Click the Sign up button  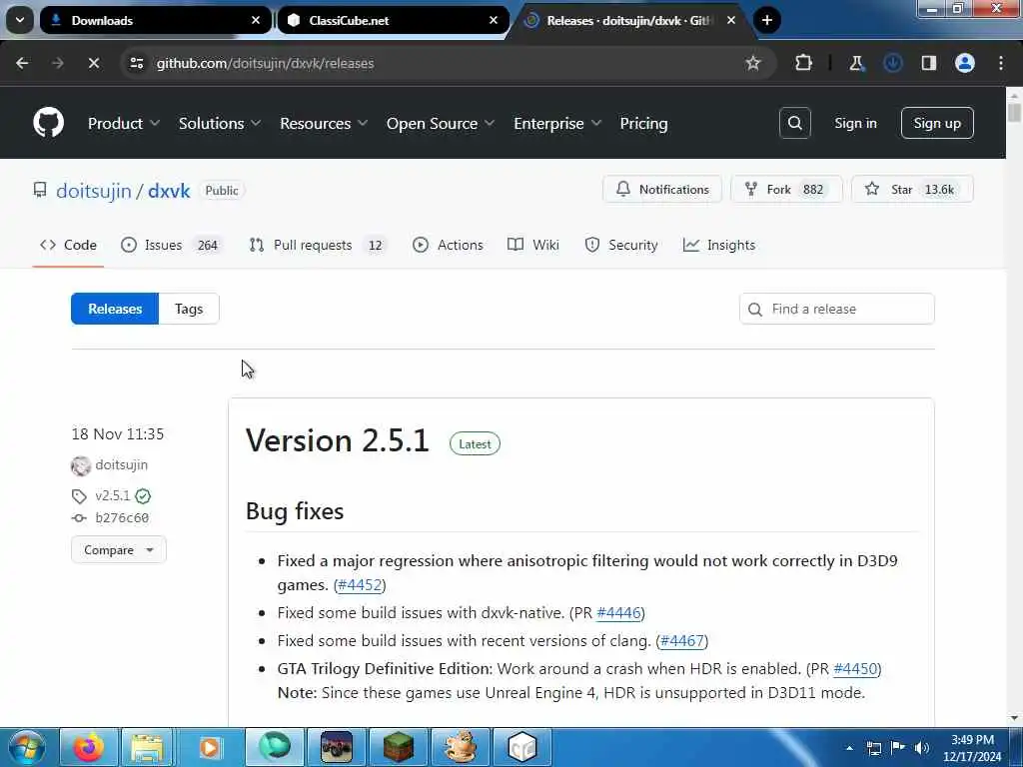[x=937, y=123]
